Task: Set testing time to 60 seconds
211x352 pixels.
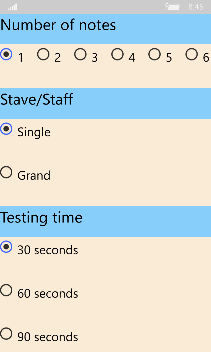Action: [6, 290]
